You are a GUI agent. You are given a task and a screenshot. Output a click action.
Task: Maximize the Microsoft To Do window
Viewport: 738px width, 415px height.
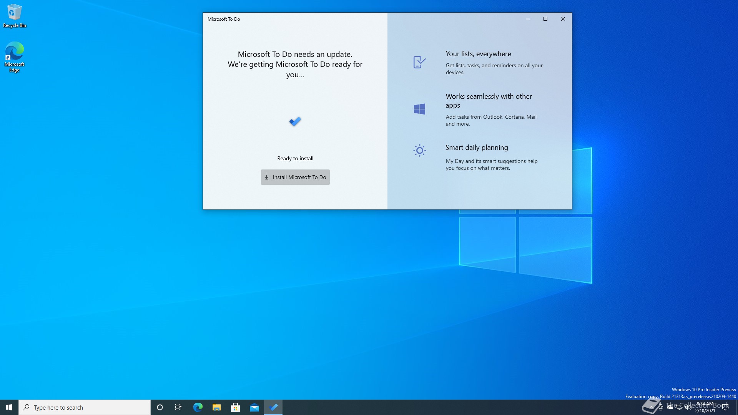coord(545,19)
